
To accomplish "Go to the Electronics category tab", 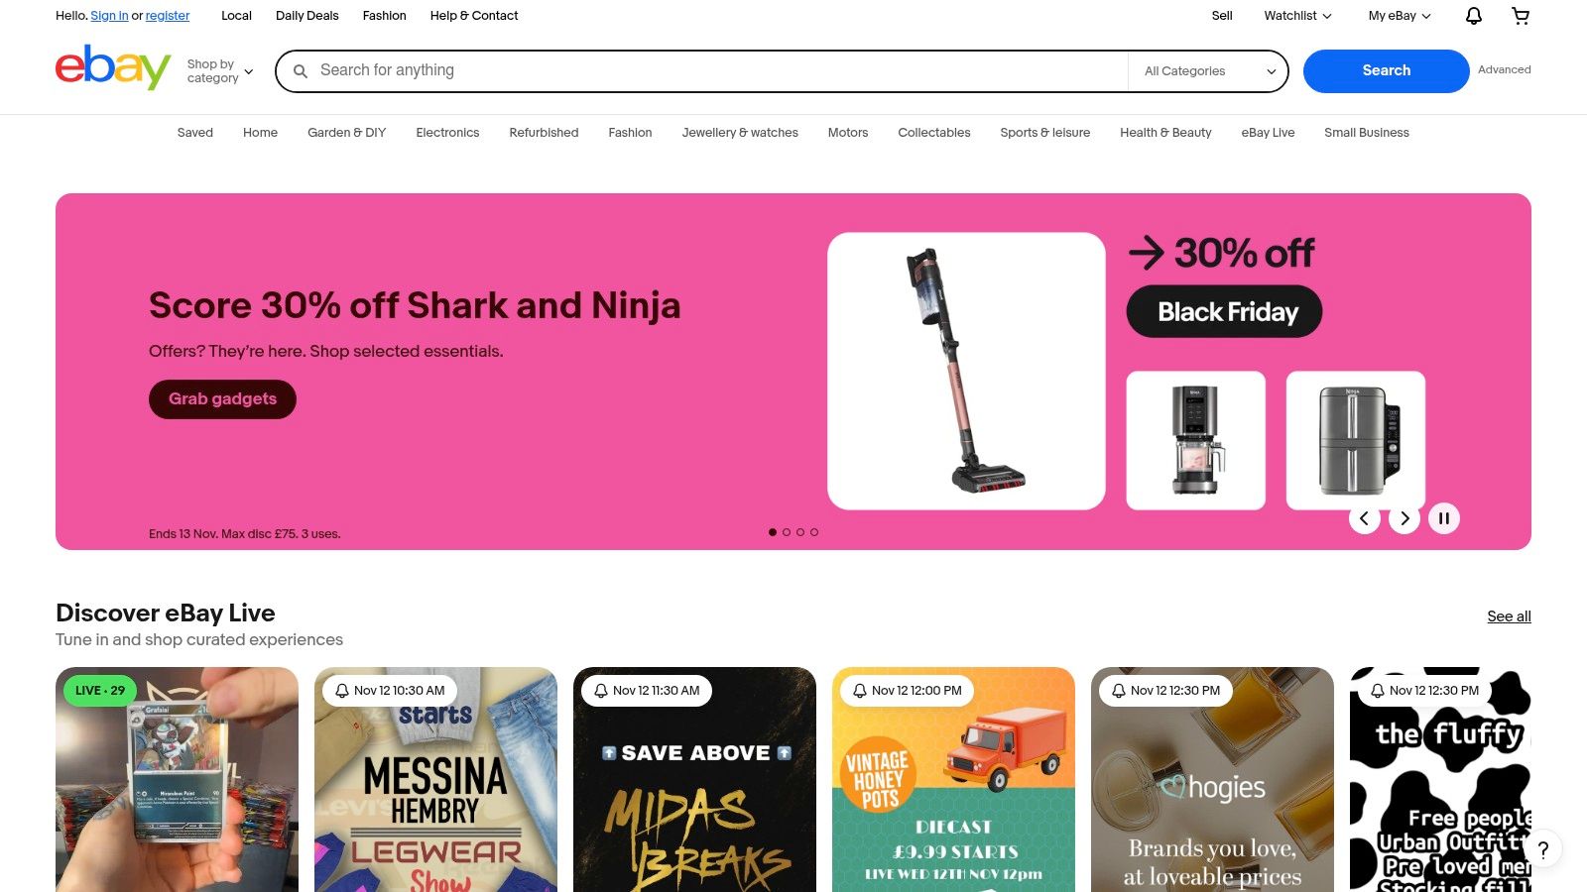I will pos(447,133).
